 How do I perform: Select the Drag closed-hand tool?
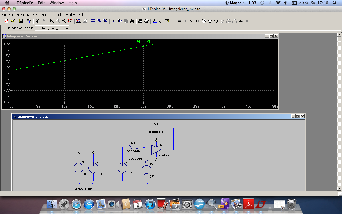pyautogui.click(x=210, y=21)
